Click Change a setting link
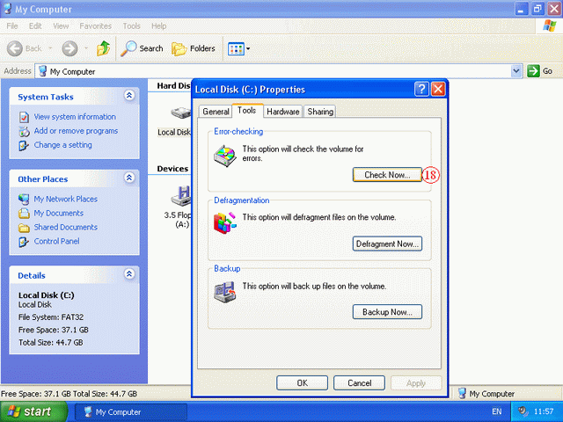 click(x=62, y=145)
